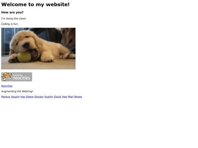
Task: Go to Elaine's webring page
Action: 30,96
